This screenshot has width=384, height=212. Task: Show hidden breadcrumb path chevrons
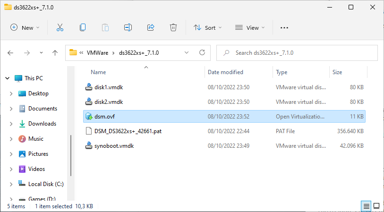click(x=81, y=52)
